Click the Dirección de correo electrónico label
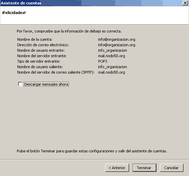The width and height of the screenshot is (189, 176). (x=43, y=45)
